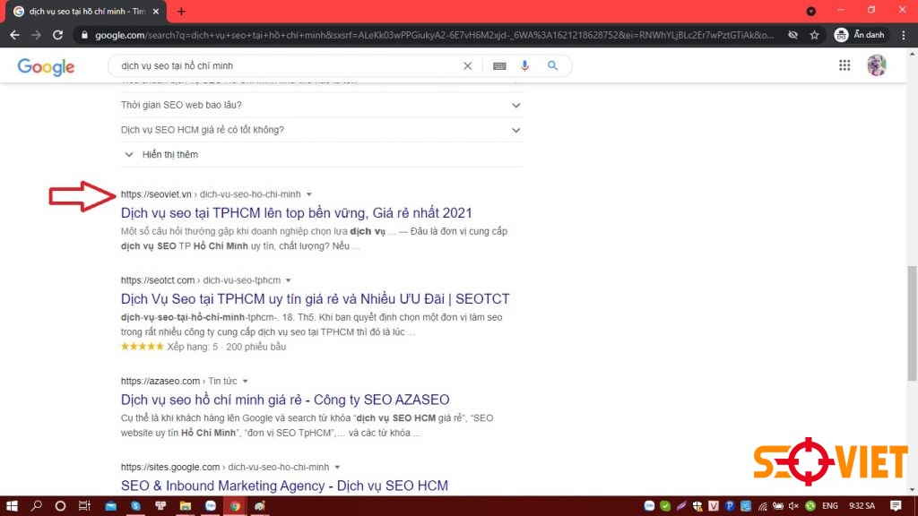Launch Skype from the taskbar
Image resolution: width=918 pixels, height=516 pixels.
click(x=135, y=506)
